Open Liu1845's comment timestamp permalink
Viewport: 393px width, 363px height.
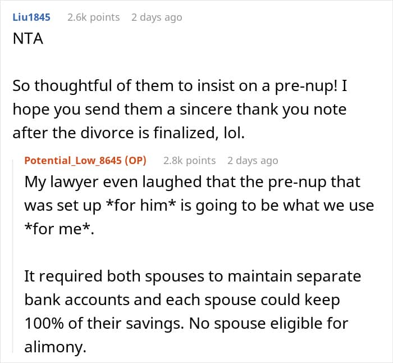pos(157,17)
